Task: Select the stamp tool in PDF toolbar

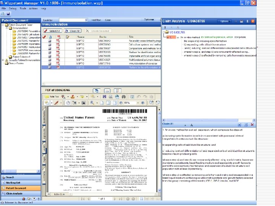Action: (73, 97)
